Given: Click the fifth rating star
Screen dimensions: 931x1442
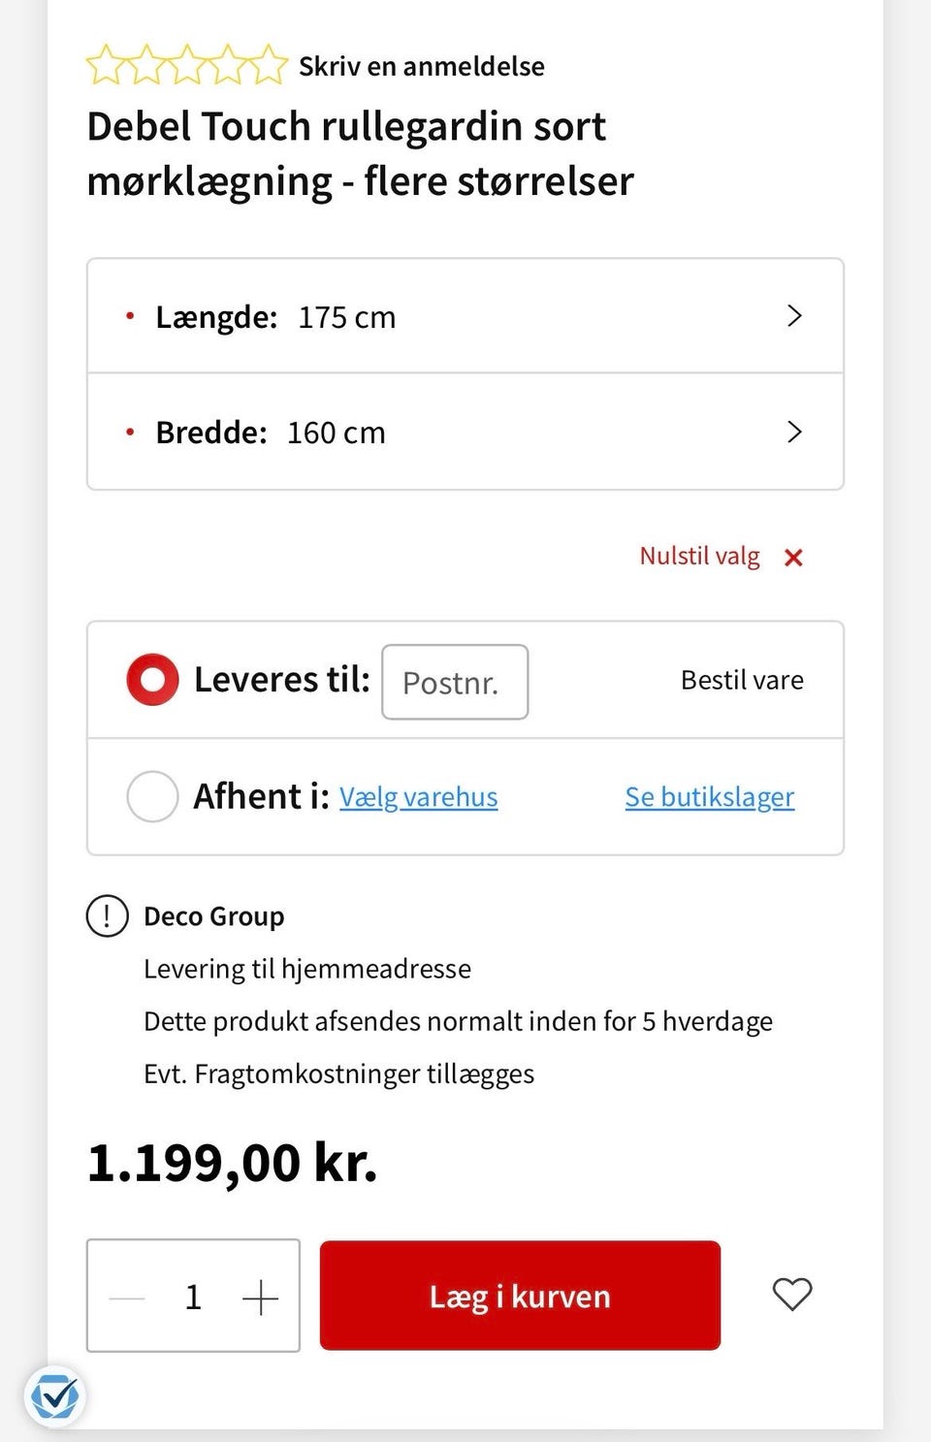Looking at the screenshot, I should click(269, 66).
